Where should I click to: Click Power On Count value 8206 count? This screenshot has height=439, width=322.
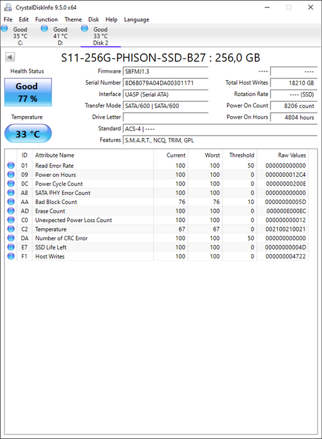click(294, 106)
